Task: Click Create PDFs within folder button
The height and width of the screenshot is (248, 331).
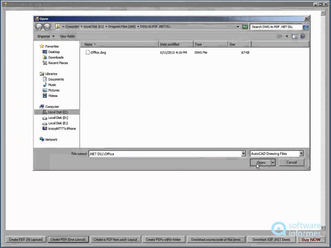Action: [x=163, y=240]
